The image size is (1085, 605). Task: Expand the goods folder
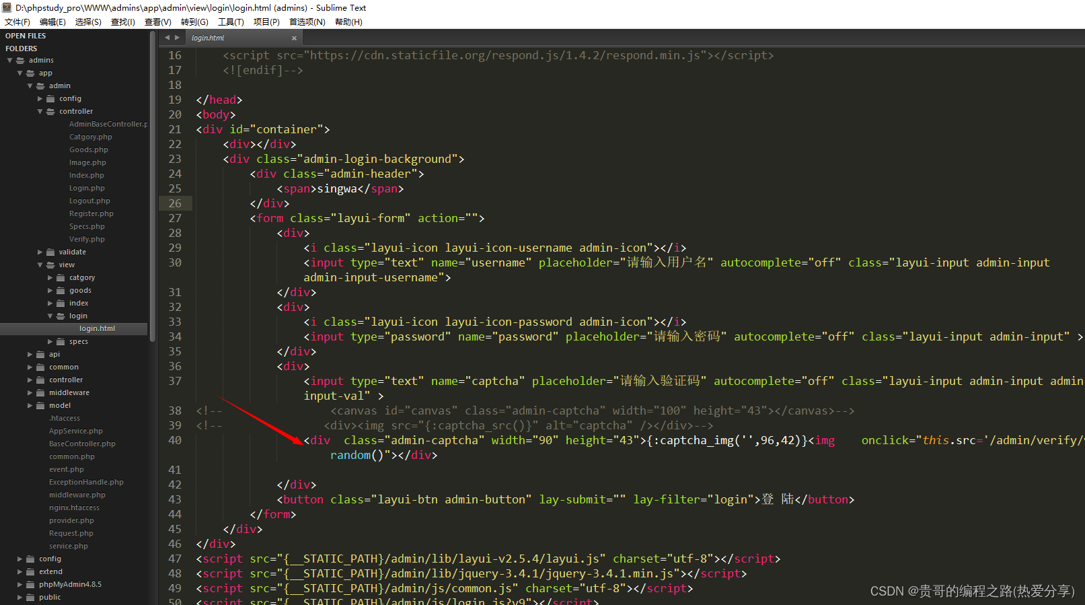(x=50, y=290)
